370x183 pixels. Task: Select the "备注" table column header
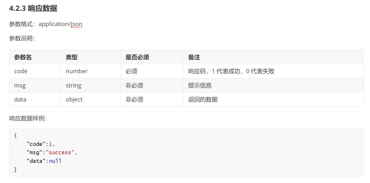click(x=194, y=57)
